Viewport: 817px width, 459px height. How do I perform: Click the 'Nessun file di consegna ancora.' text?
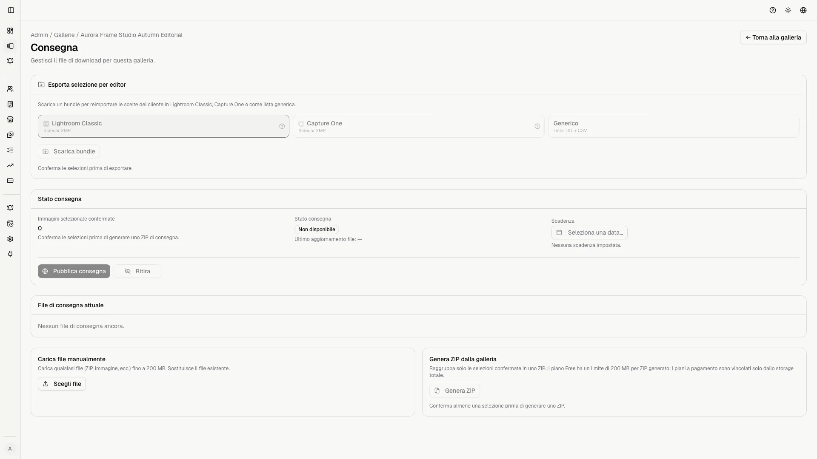click(x=81, y=326)
